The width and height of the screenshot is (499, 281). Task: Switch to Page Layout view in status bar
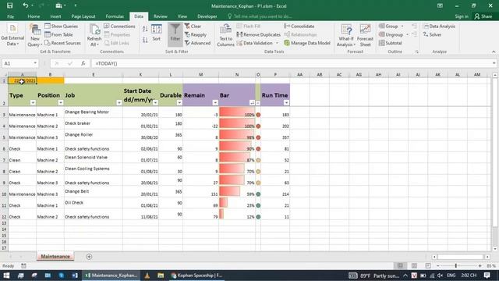pyautogui.click(x=414, y=265)
